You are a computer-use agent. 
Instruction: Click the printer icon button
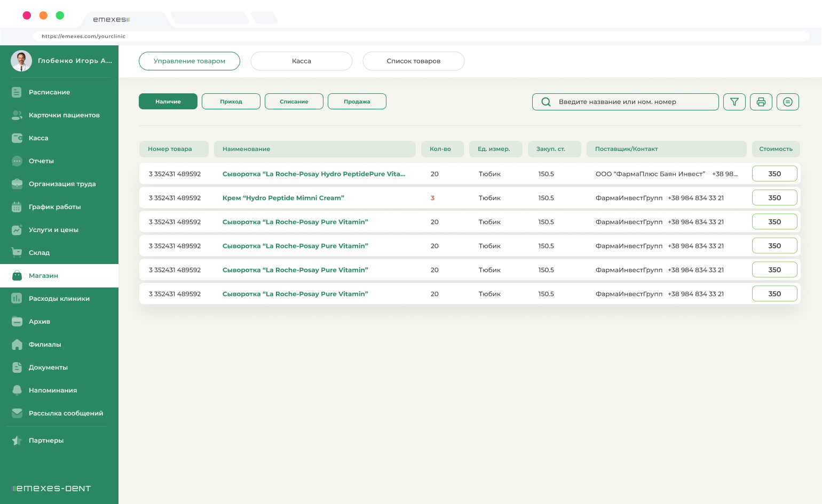761,102
